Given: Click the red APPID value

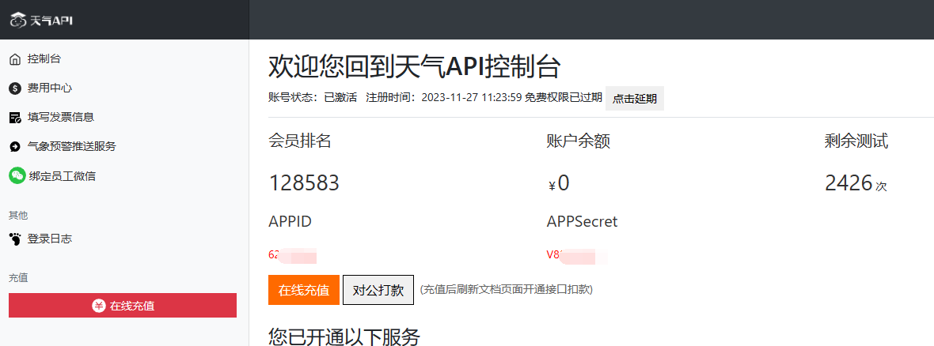Looking at the screenshot, I should [293, 255].
